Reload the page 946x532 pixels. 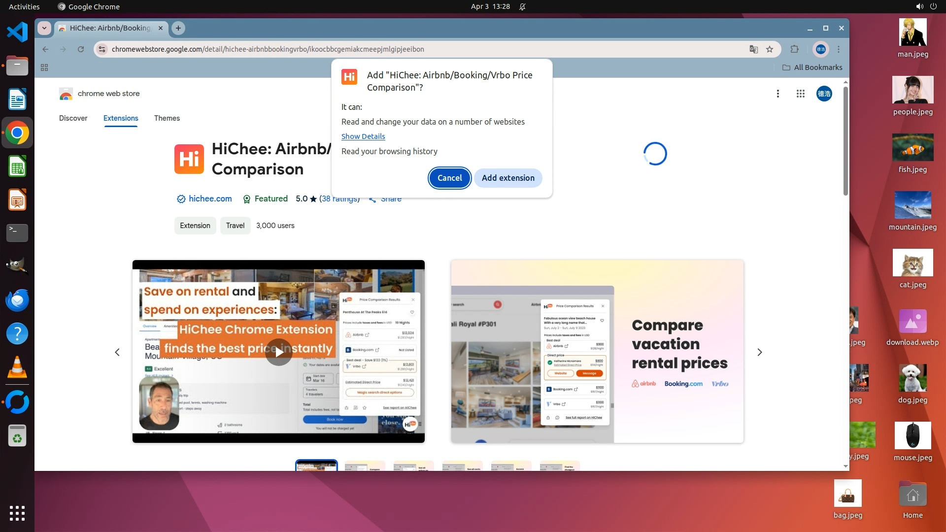click(81, 49)
